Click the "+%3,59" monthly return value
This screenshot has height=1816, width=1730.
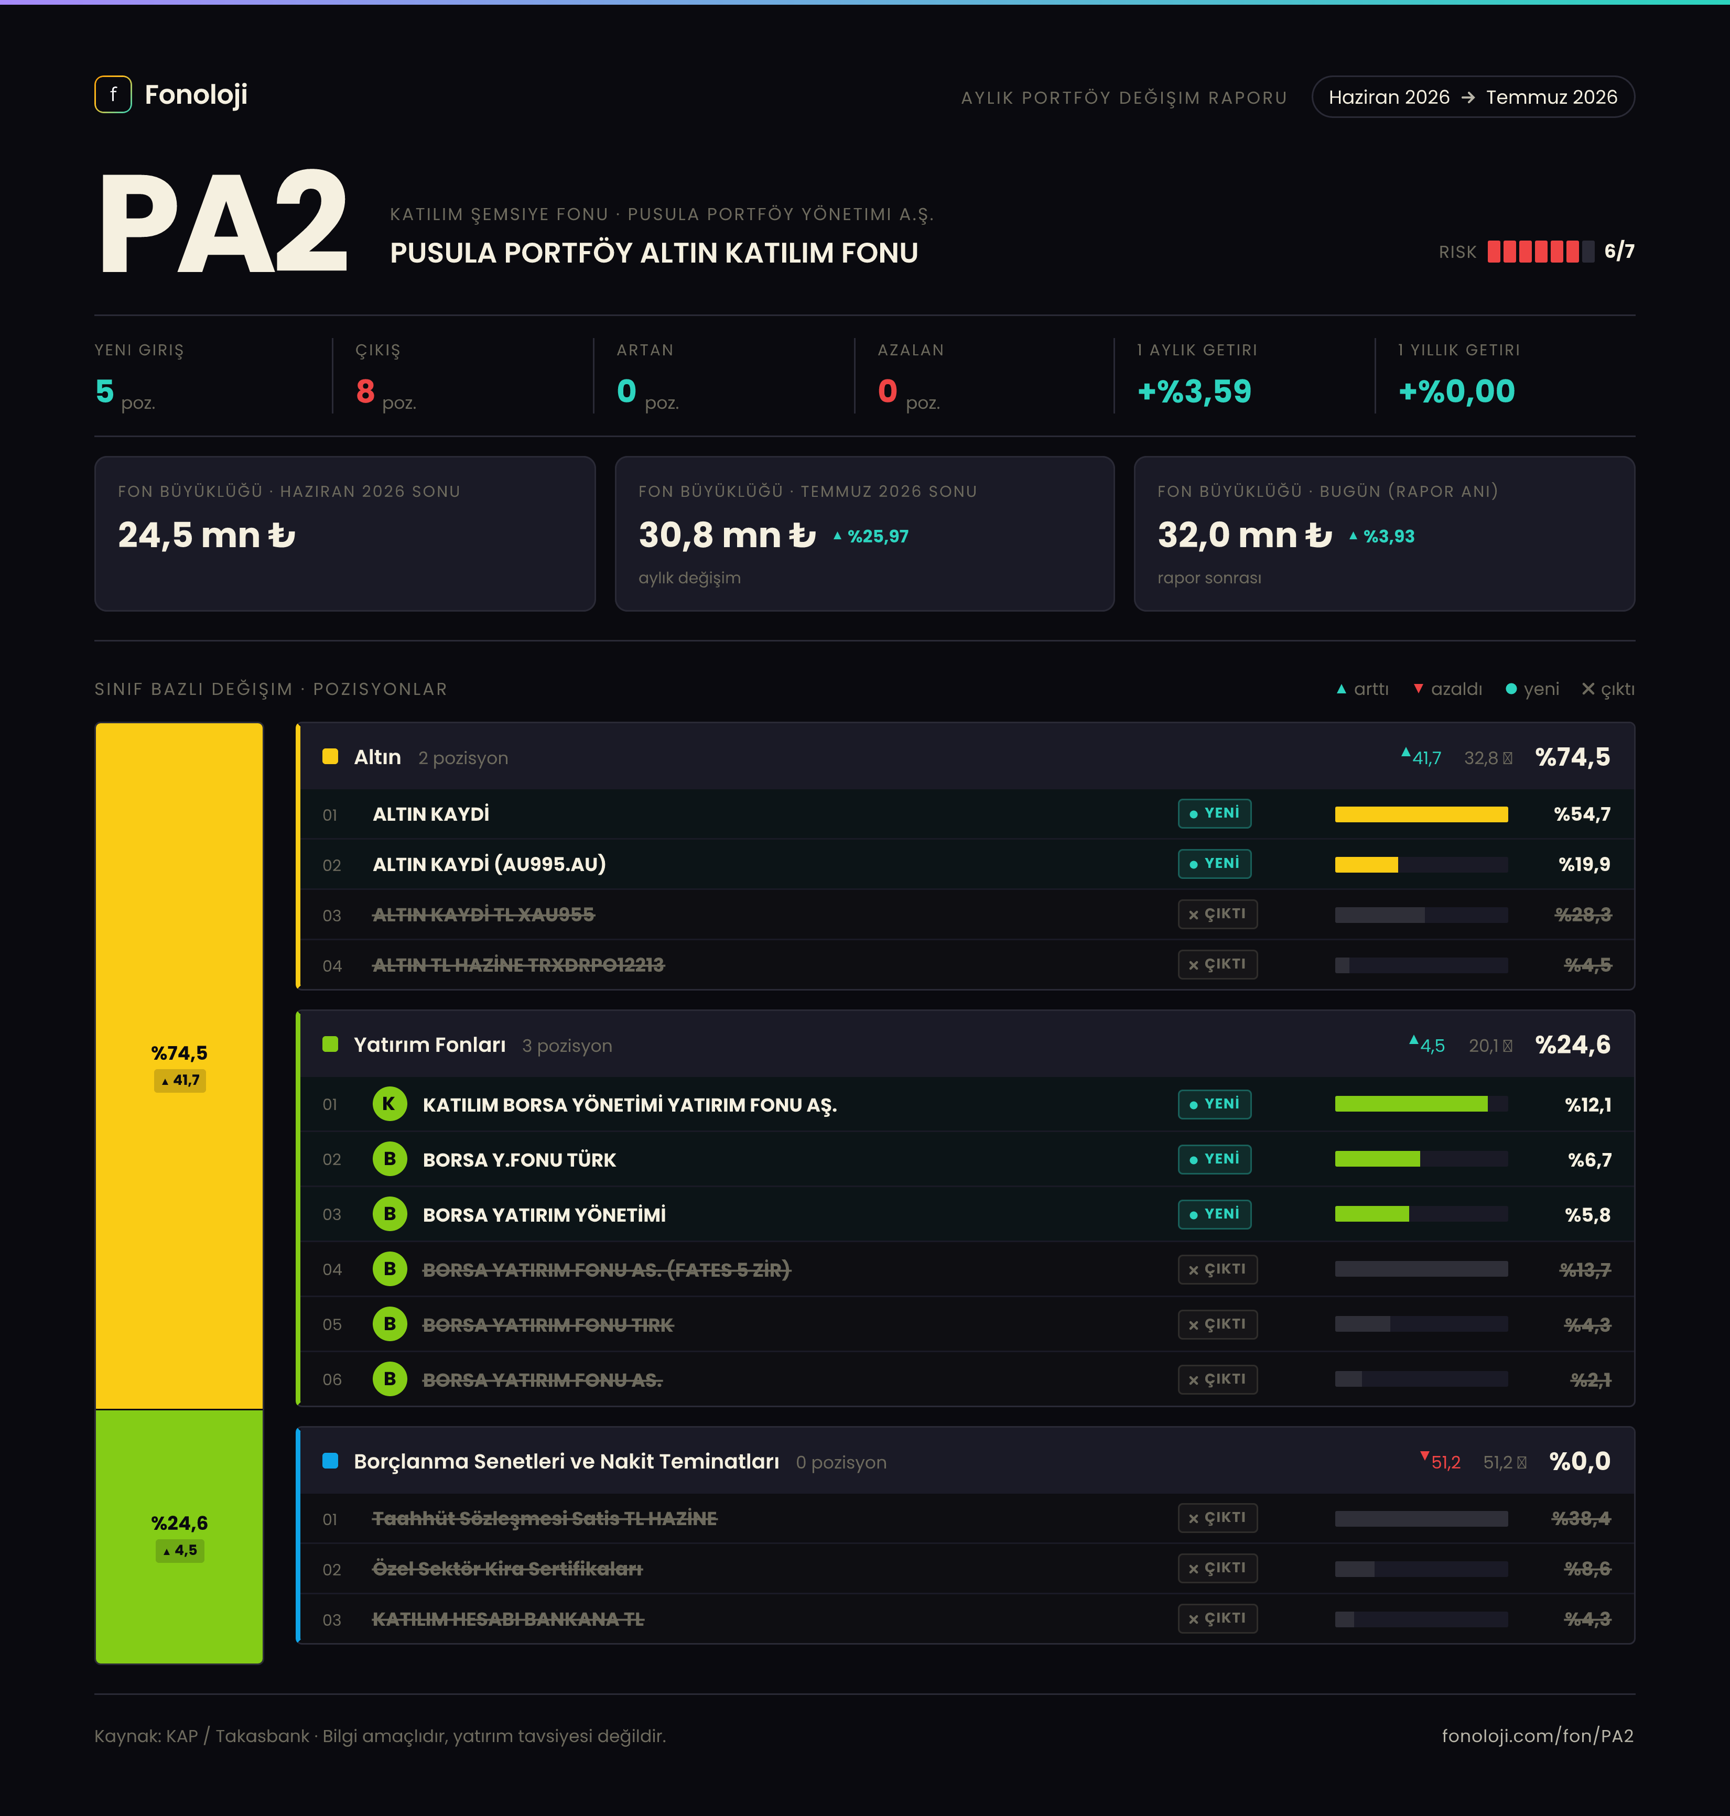(1194, 392)
